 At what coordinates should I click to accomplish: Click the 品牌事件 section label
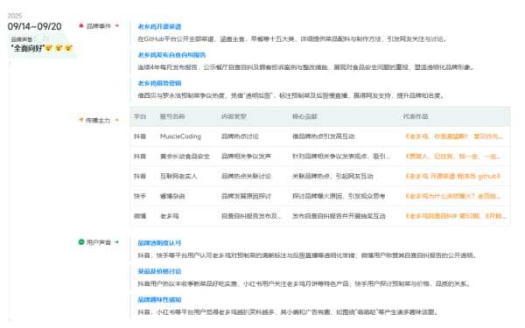tap(98, 25)
